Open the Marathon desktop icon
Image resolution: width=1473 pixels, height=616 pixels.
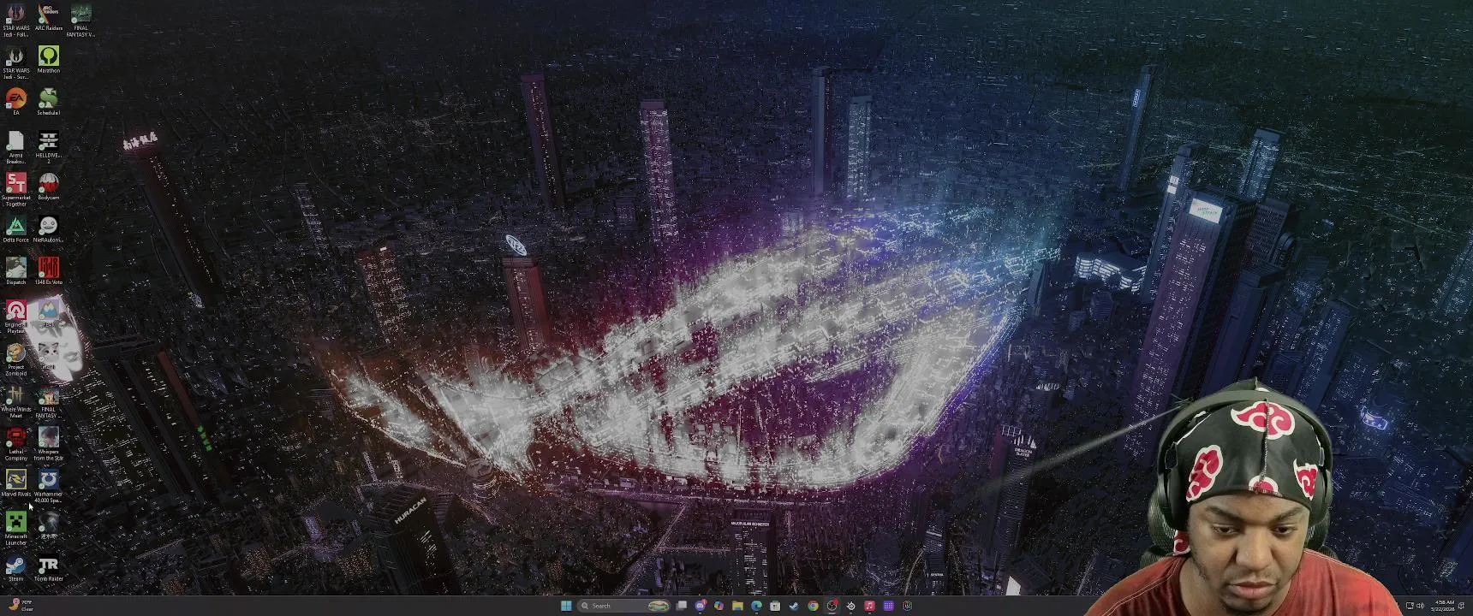pyautogui.click(x=48, y=60)
